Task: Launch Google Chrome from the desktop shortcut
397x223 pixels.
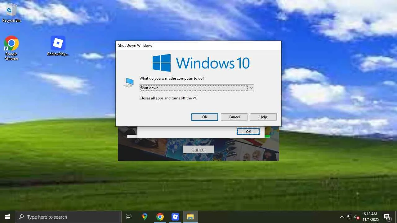Action: [11, 48]
